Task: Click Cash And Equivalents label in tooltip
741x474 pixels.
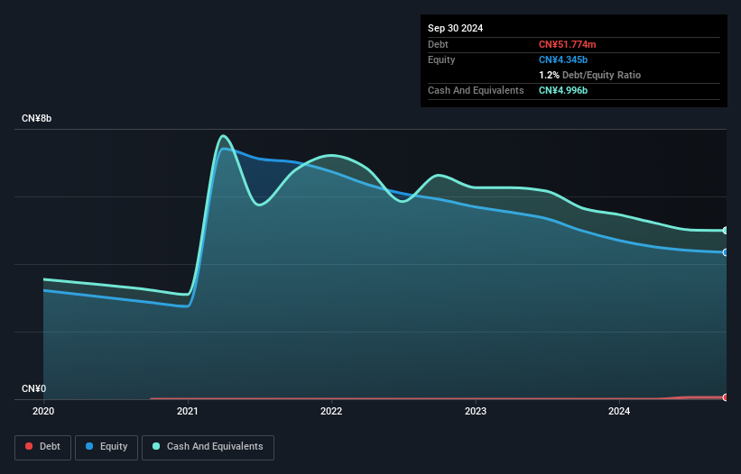Action: pyautogui.click(x=476, y=90)
